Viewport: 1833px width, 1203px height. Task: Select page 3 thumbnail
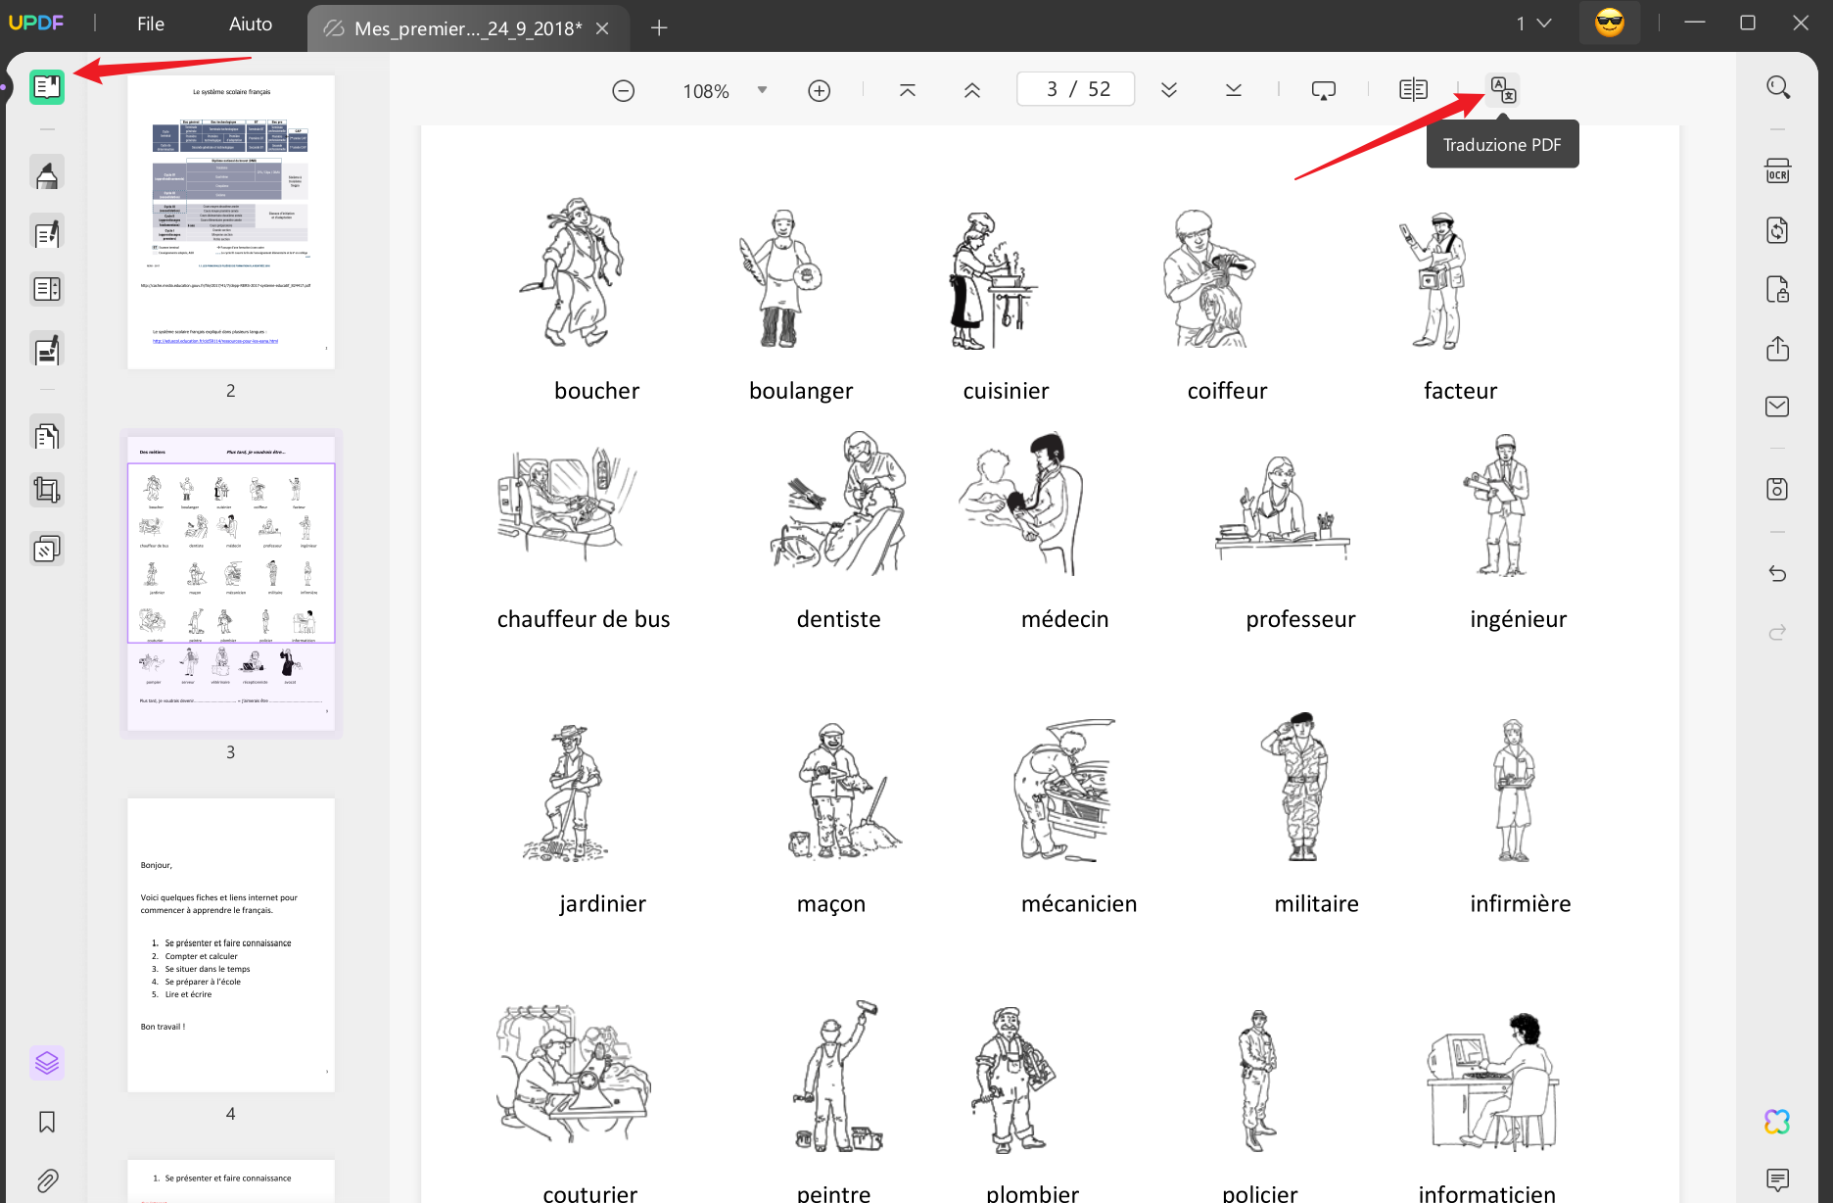tap(231, 584)
